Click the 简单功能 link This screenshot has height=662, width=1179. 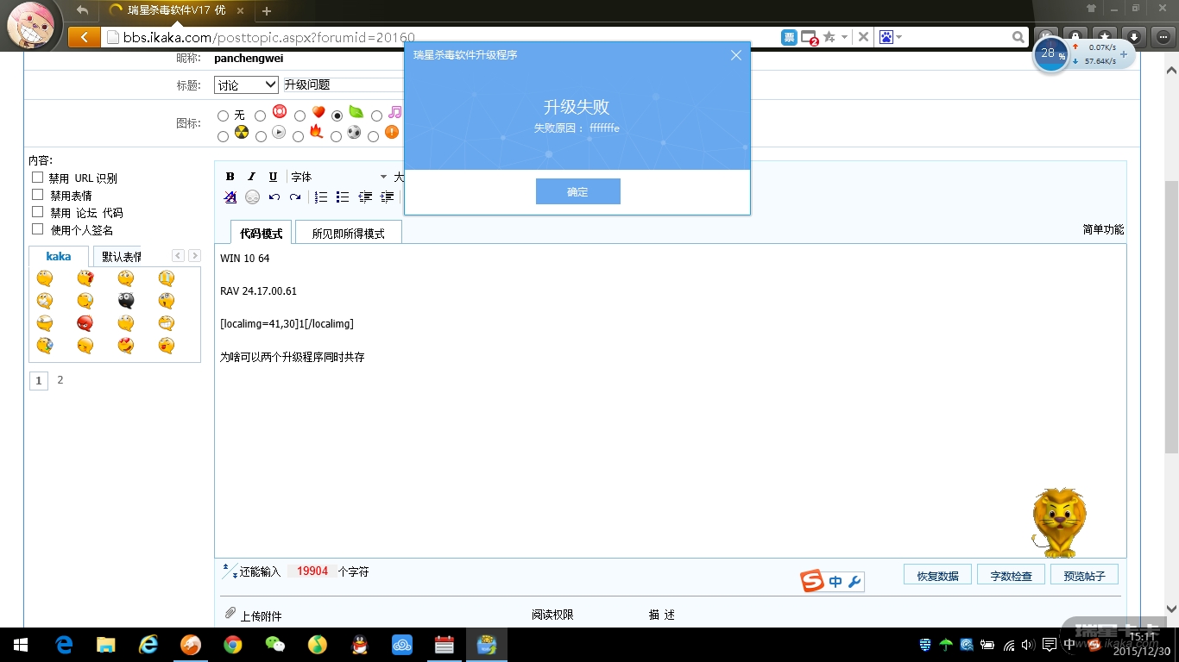pos(1103,229)
